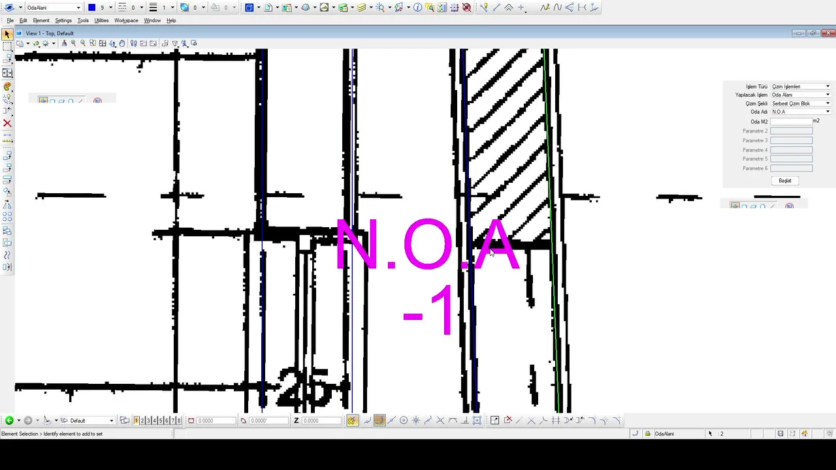This screenshot has width=836, height=470.
Task: Click the blue active color swatch
Action: coord(91,7)
